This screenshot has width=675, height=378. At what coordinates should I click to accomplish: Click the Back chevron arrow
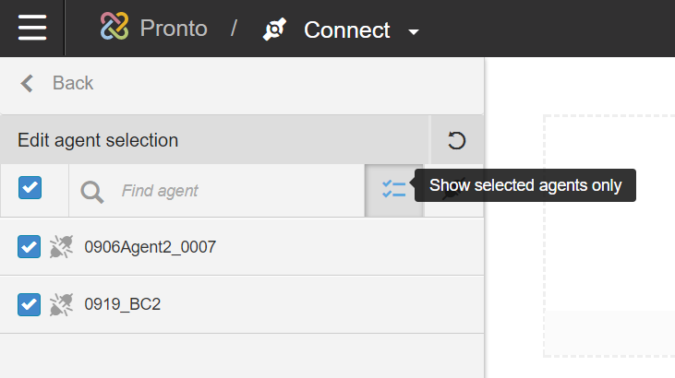coord(28,84)
